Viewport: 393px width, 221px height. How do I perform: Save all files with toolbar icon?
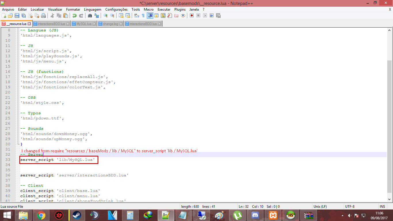pyautogui.click(x=24, y=16)
